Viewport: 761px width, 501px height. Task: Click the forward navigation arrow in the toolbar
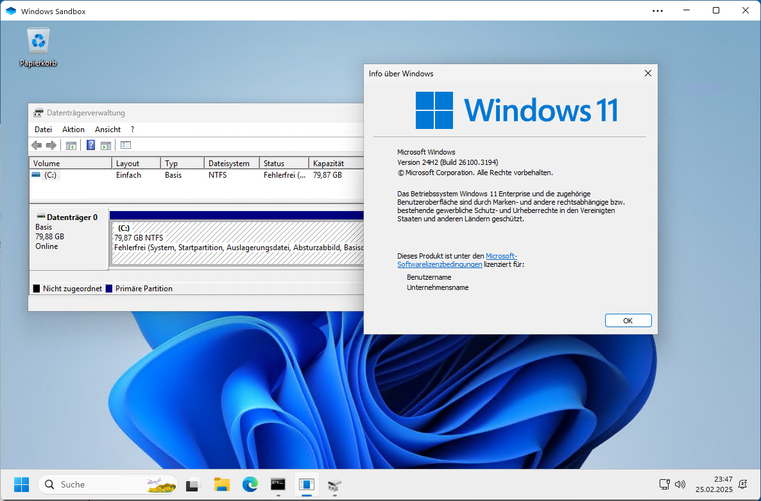(x=52, y=145)
